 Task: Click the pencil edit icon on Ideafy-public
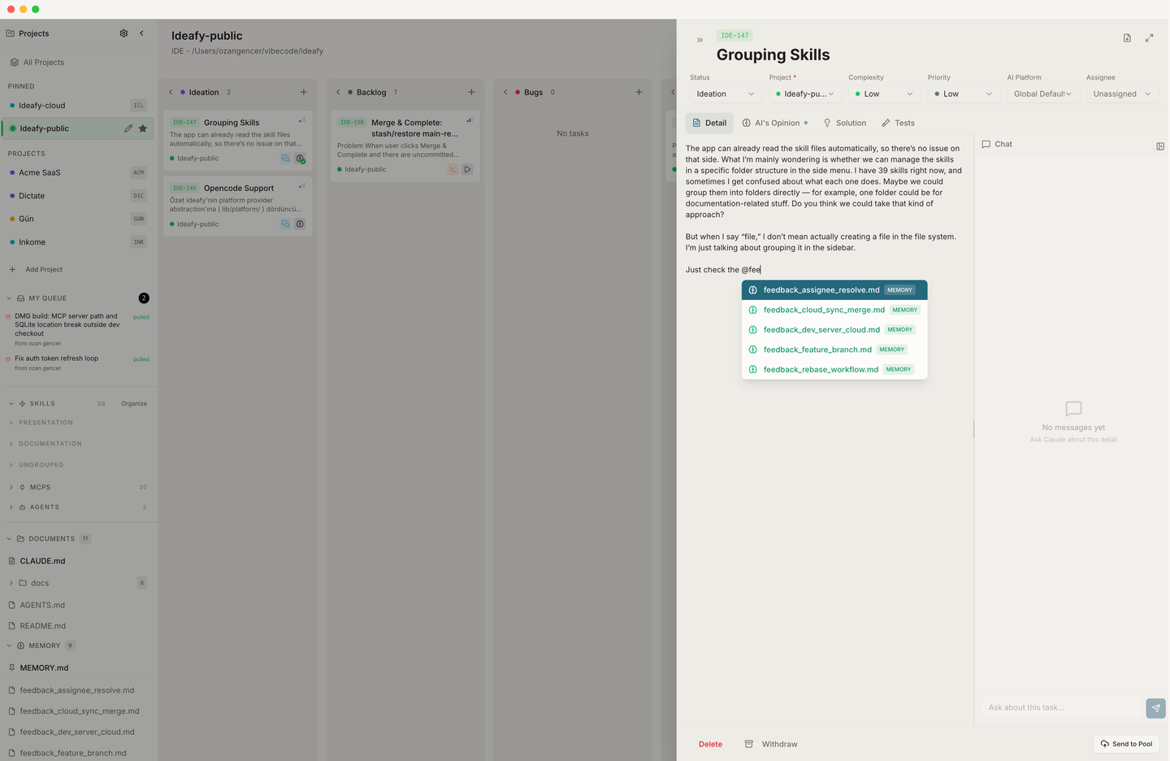(128, 128)
